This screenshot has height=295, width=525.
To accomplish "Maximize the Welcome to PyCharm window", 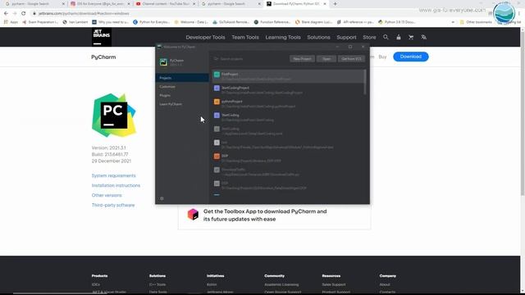I will point(350,47).
